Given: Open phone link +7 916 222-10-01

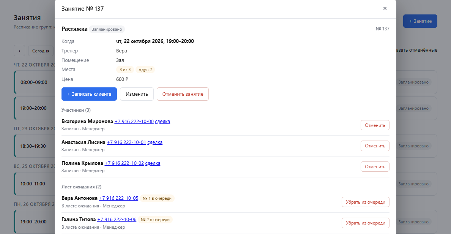Looking at the screenshot, I should click(126, 142).
